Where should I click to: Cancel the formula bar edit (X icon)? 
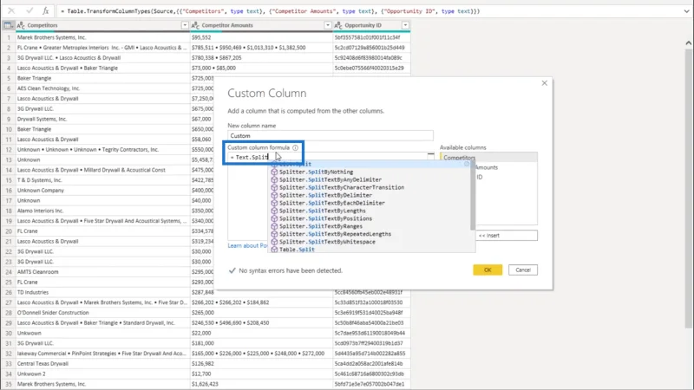point(11,10)
